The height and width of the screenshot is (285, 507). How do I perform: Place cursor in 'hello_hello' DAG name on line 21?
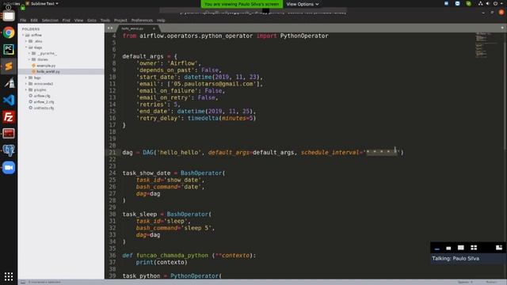(x=179, y=152)
